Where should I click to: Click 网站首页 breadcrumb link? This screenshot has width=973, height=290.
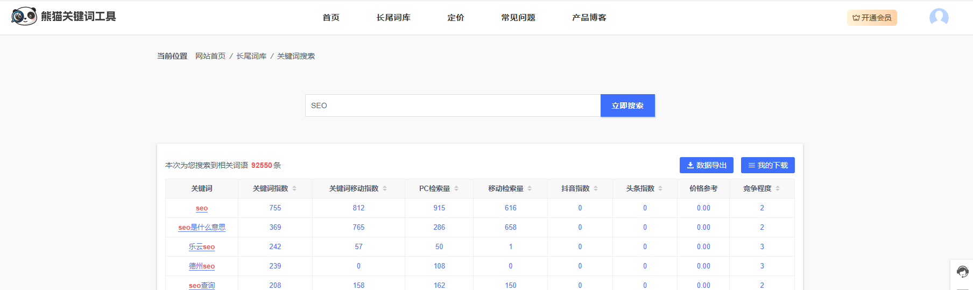pos(210,56)
